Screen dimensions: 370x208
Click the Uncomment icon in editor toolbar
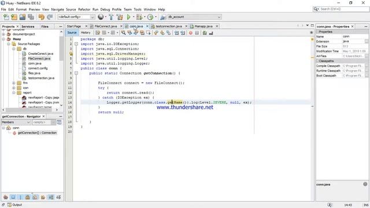click(x=211, y=33)
